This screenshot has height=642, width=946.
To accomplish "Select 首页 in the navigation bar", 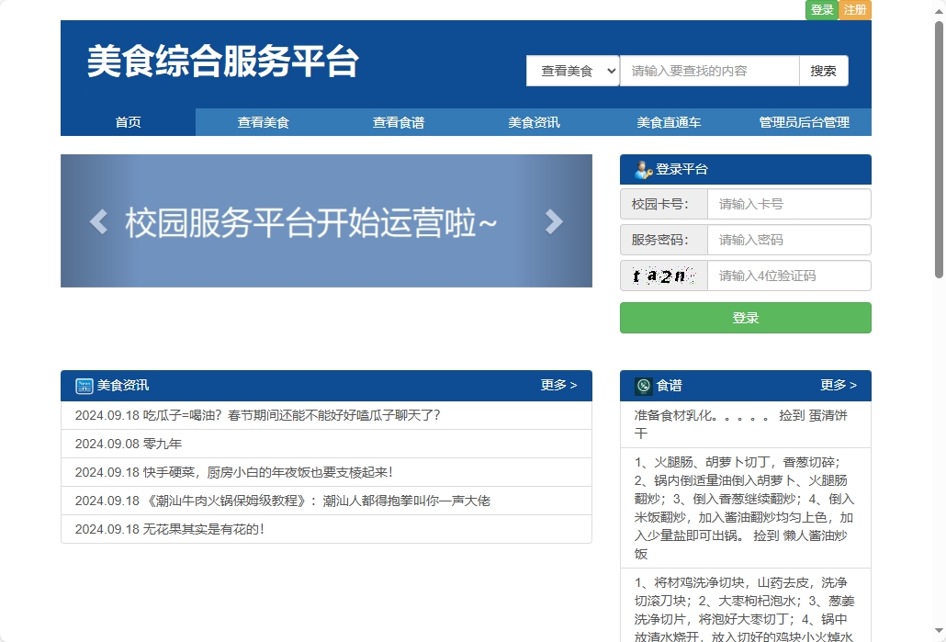I will coord(128,121).
